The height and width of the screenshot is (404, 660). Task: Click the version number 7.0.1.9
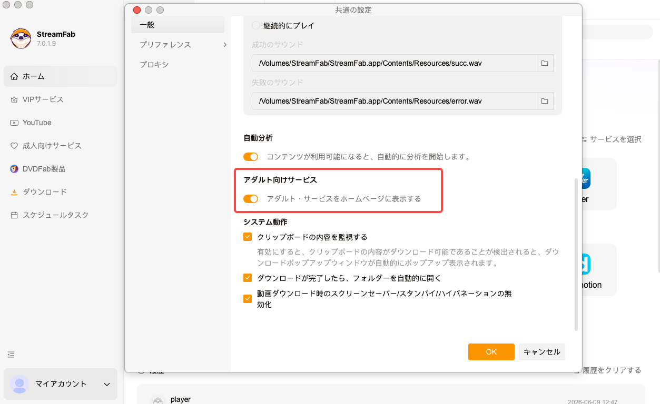(x=46, y=44)
